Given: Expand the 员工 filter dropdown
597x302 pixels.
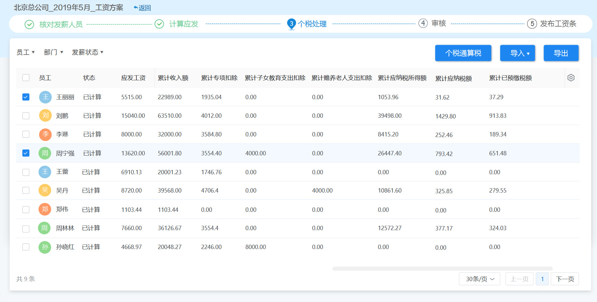Looking at the screenshot, I should 25,52.
